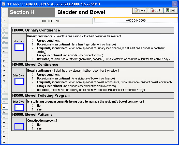Open section D in the side tab strip

coord(4,127)
